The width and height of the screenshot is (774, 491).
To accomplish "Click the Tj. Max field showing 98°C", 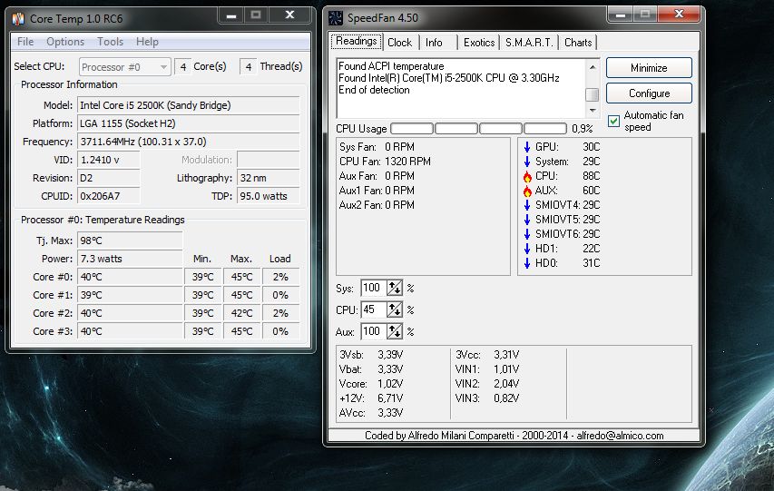I will tap(130, 241).
